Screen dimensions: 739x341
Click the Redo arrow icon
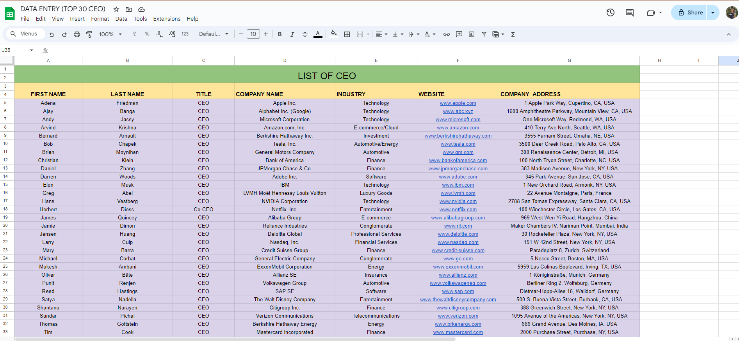point(64,34)
